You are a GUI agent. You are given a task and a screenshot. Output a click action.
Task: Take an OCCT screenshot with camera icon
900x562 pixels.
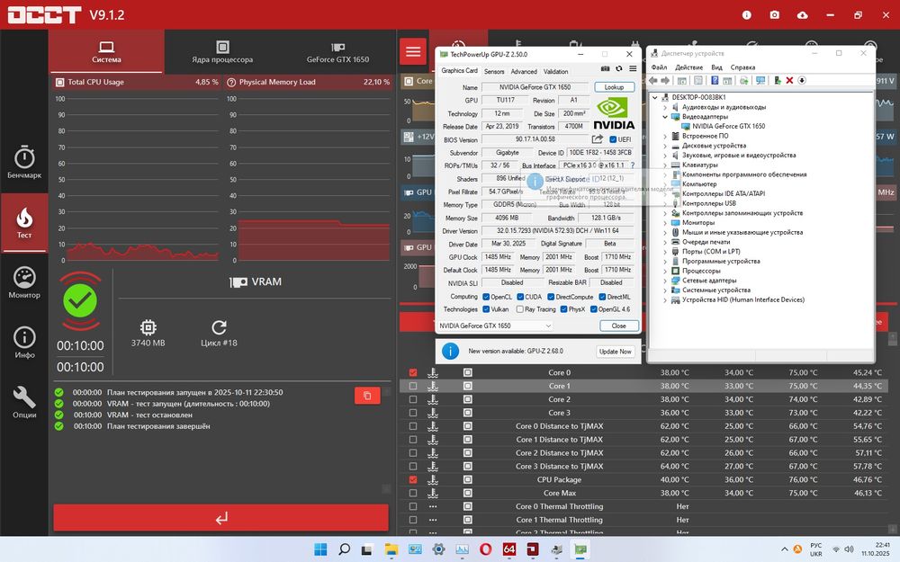click(x=775, y=15)
